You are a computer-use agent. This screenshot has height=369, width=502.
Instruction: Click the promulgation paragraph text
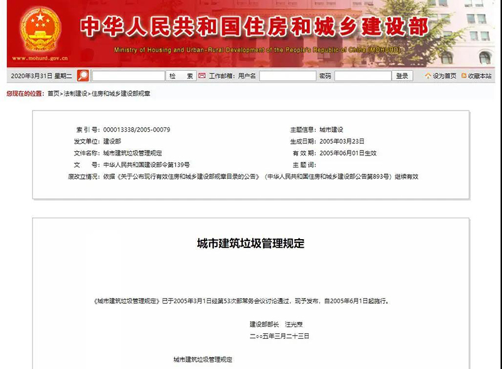pyautogui.click(x=241, y=301)
